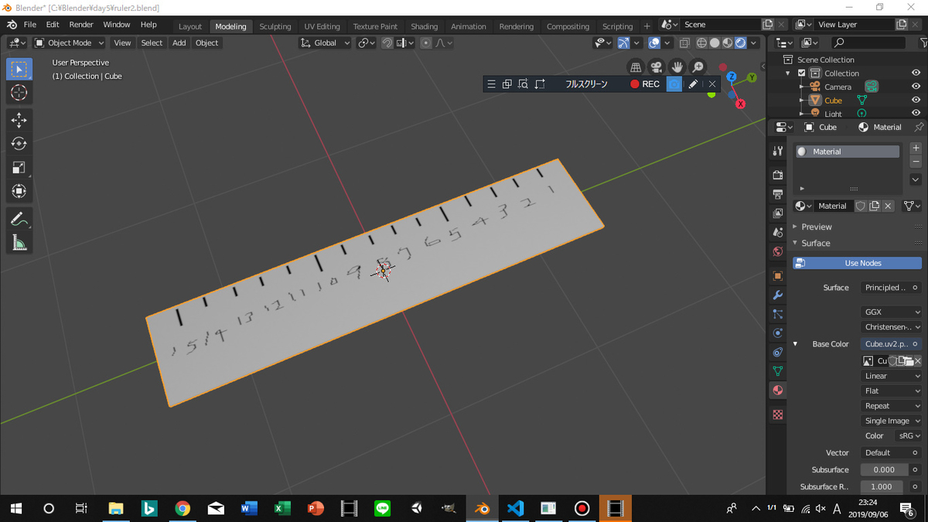Switch to solid viewport shading

[x=715, y=43]
